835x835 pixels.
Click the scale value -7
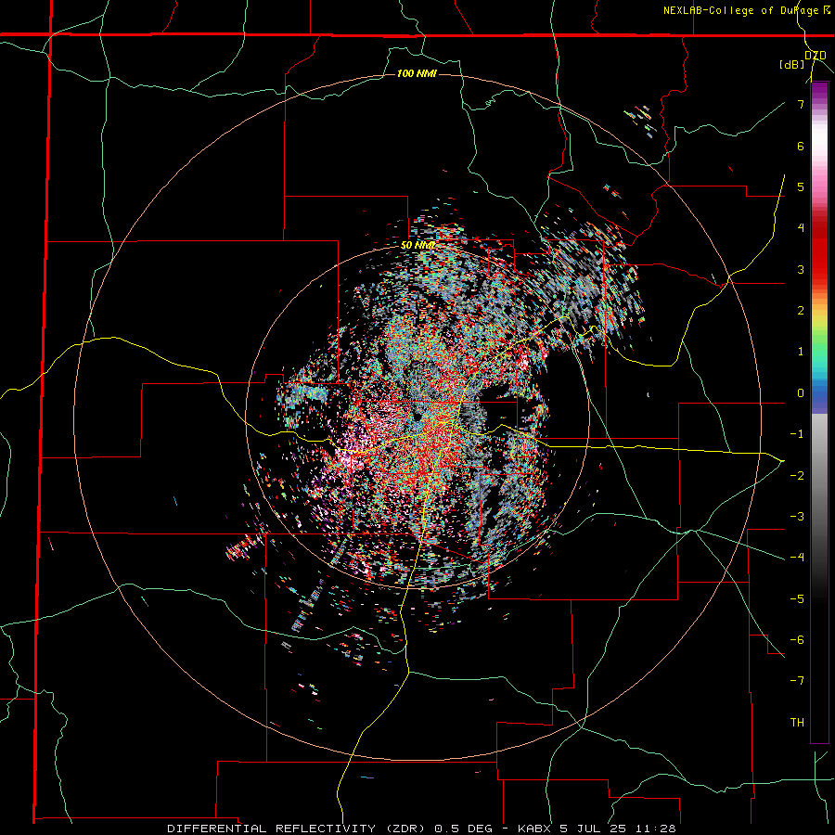tap(797, 681)
